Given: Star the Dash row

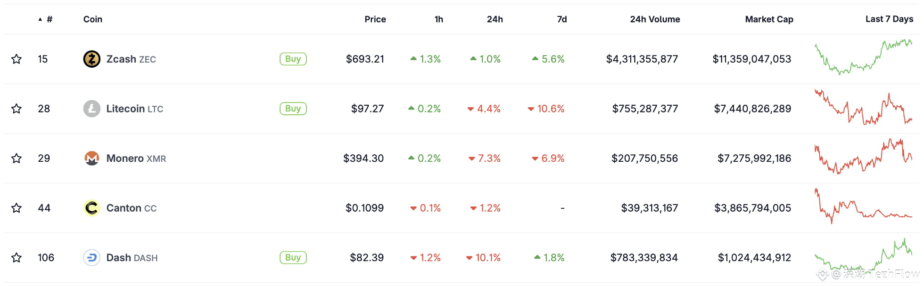Looking at the screenshot, I should (x=16, y=258).
